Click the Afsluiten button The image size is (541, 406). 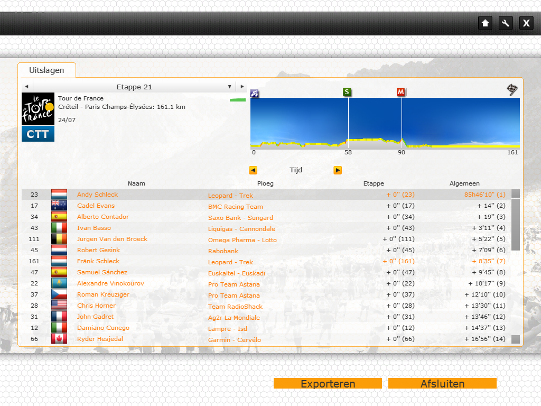pyautogui.click(x=442, y=384)
